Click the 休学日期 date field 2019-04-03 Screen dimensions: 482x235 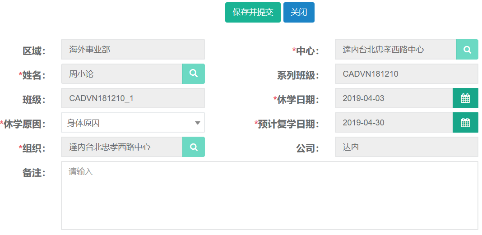pyautogui.click(x=394, y=98)
